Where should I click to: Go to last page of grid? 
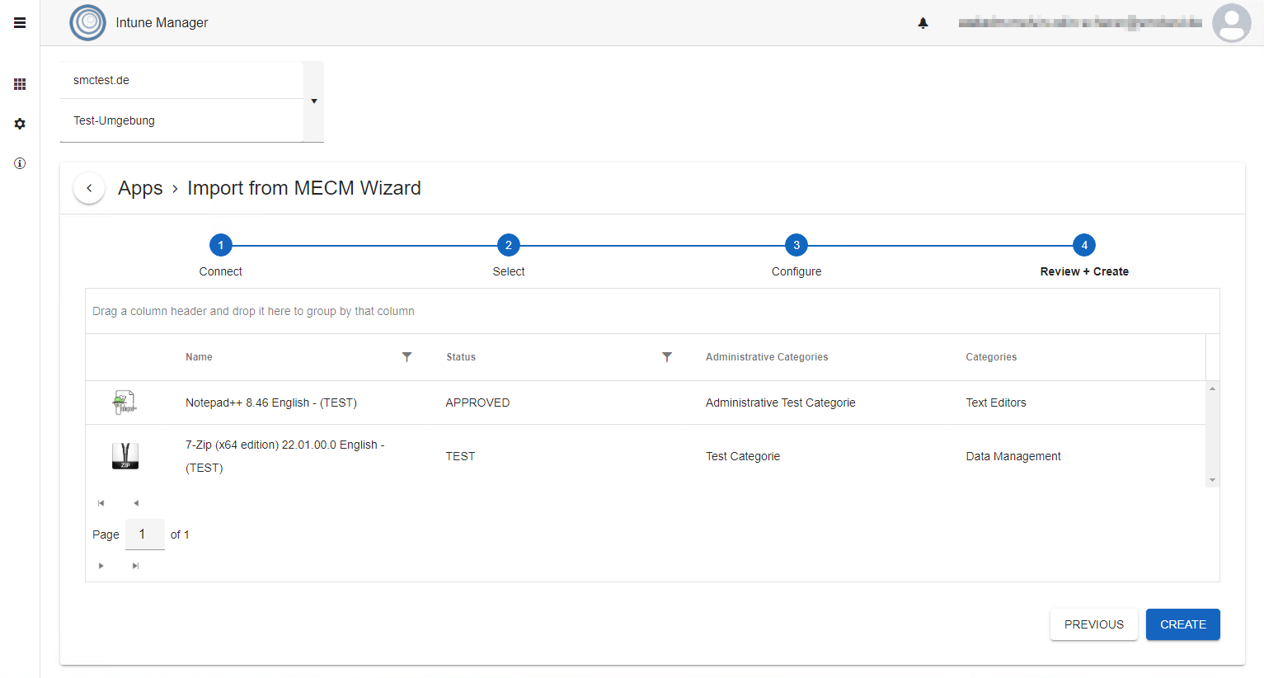coord(136,566)
